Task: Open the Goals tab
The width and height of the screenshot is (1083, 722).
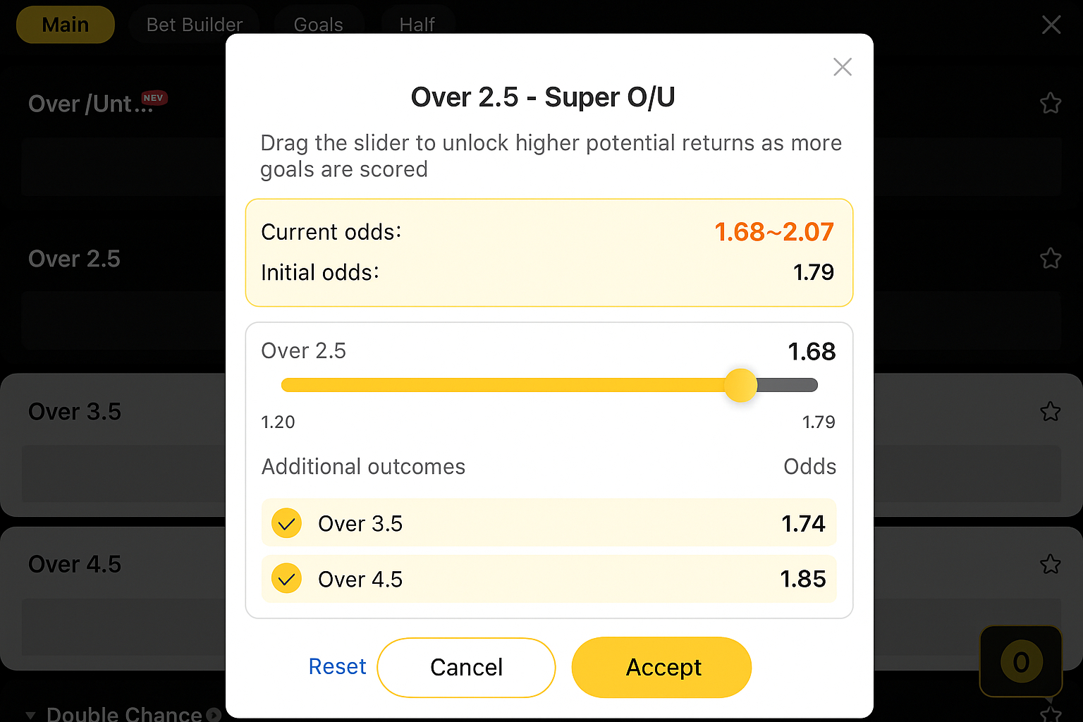Action: coord(319,25)
